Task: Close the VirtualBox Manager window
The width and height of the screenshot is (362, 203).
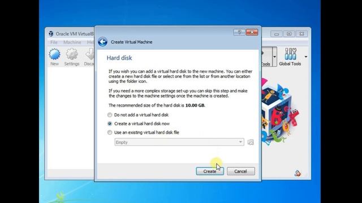Action: [x=301, y=34]
